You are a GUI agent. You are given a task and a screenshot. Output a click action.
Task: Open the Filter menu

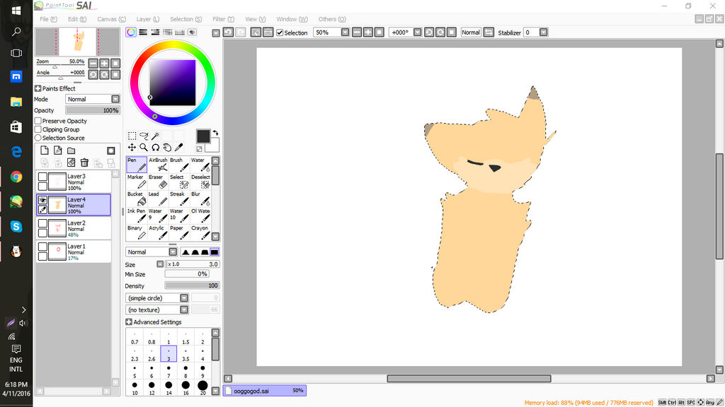pyautogui.click(x=223, y=19)
